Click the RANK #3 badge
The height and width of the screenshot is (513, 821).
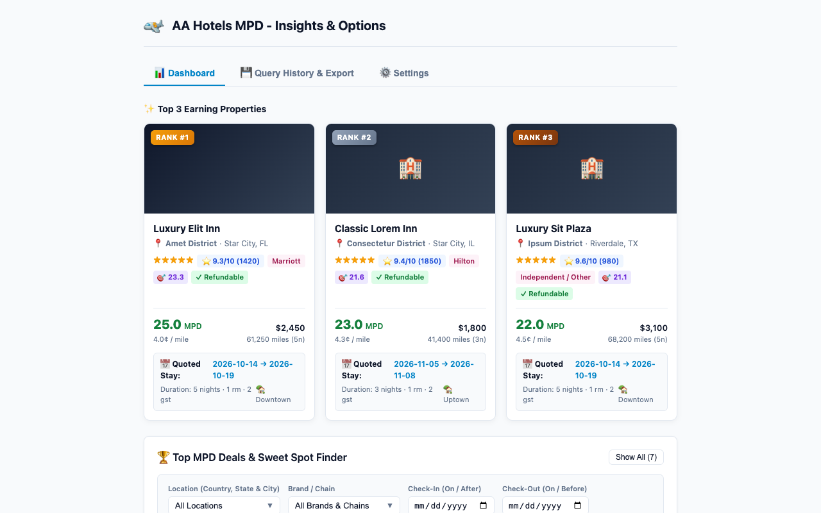536,137
